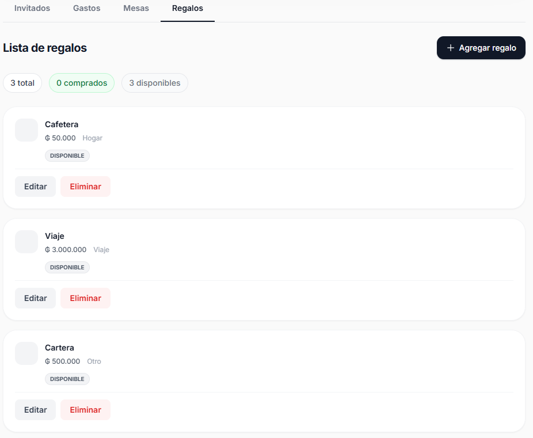Click the Viaje gift image placeholder
This screenshot has height=438, width=533.
tap(26, 242)
